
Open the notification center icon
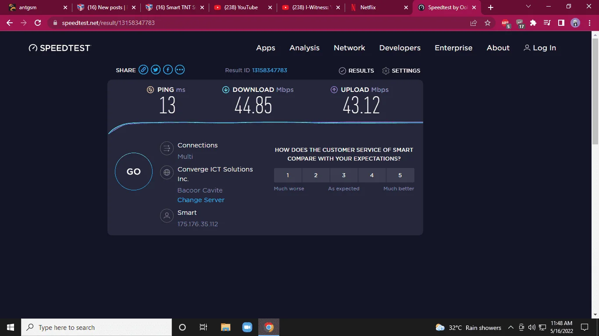[585, 327]
